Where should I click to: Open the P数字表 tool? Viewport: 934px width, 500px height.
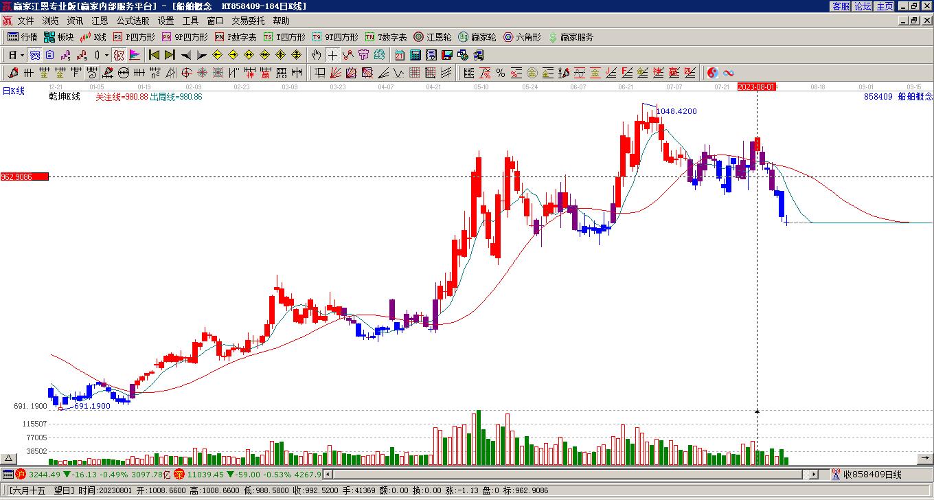236,37
